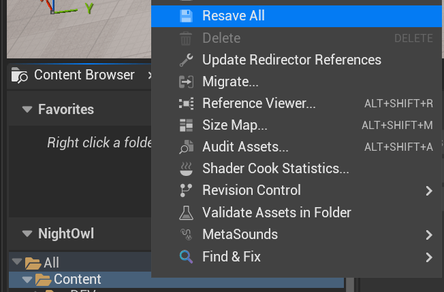Select Resave All menu entry
This screenshot has width=444, height=292.
click(x=234, y=16)
